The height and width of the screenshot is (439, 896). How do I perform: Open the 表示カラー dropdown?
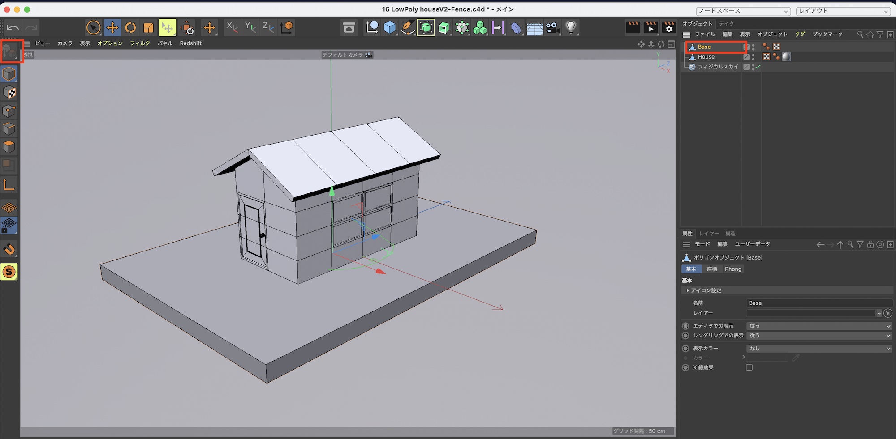pos(819,348)
